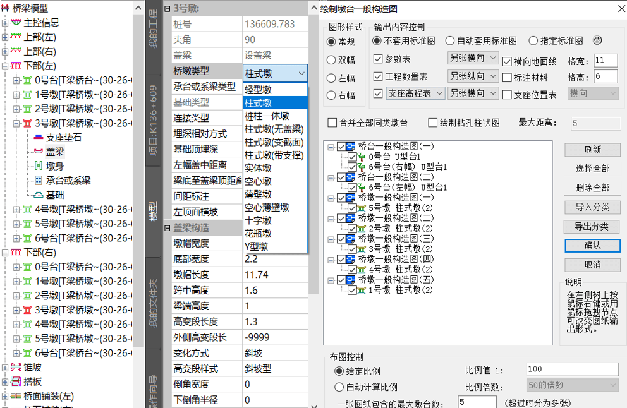The image size is (627, 408).
Task: Click the round icon beside 指定标准图
Action: coord(597,40)
